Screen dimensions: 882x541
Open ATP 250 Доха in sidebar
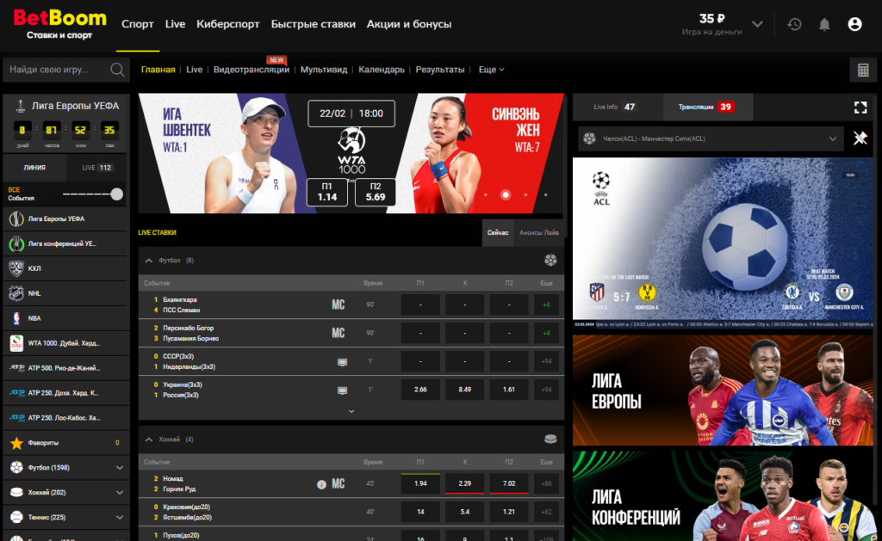pyautogui.click(x=65, y=393)
